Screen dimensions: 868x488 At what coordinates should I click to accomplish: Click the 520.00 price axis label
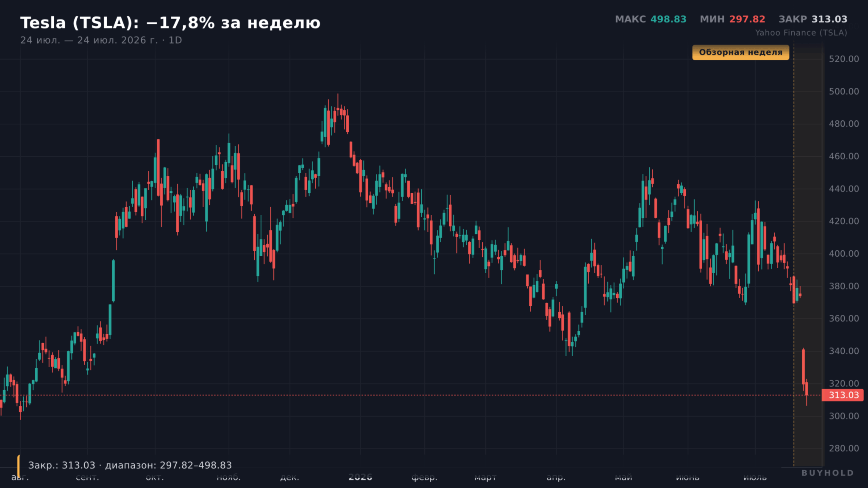pyautogui.click(x=844, y=59)
